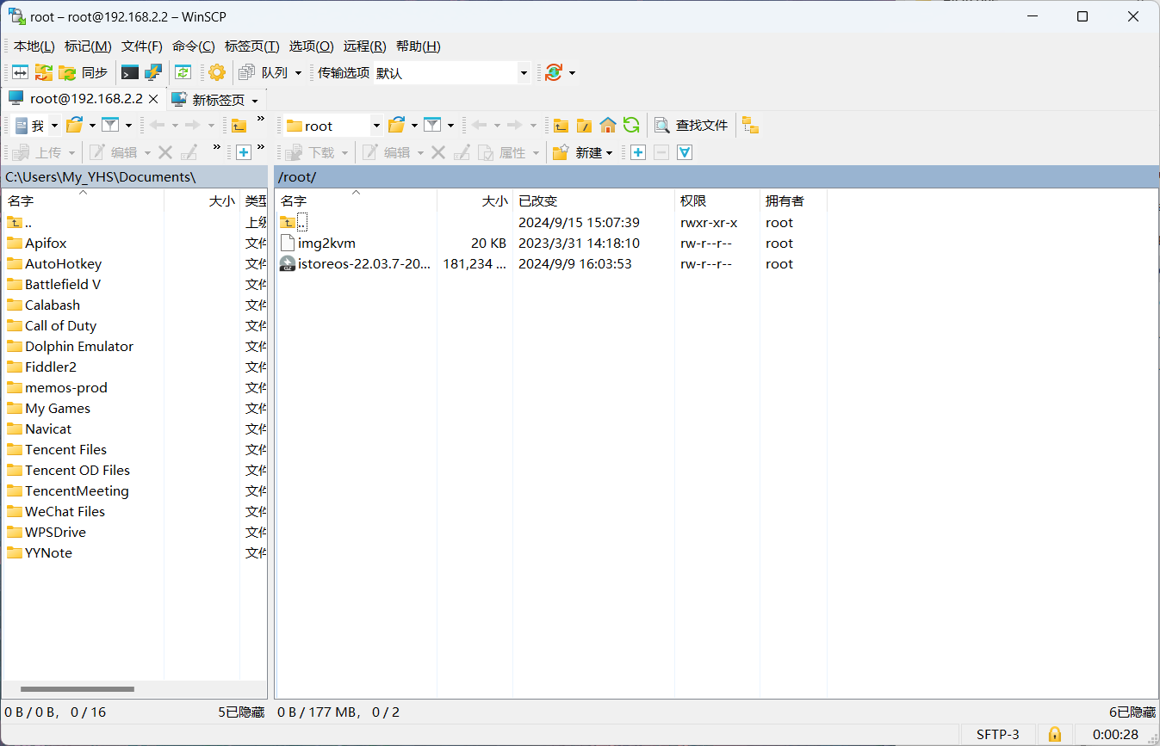The height and width of the screenshot is (746, 1160).
Task: Click the keep remote directory up to date icon
Action: tap(183, 73)
